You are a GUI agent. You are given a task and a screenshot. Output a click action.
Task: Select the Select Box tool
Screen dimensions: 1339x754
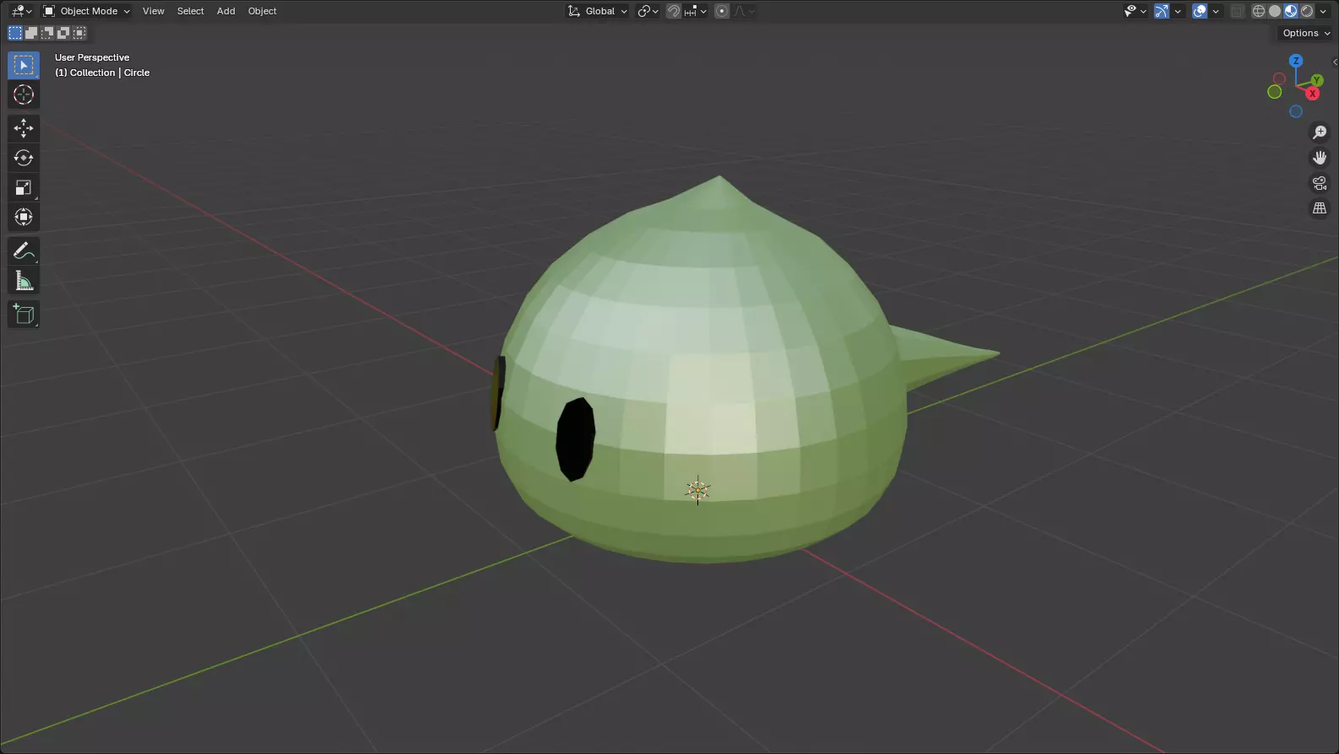click(24, 65)
